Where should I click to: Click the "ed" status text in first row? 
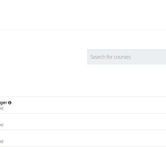tap(2, 108)
